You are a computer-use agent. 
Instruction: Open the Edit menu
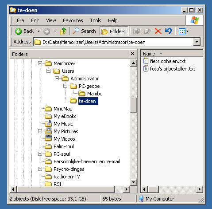click(x=35, y=20)
